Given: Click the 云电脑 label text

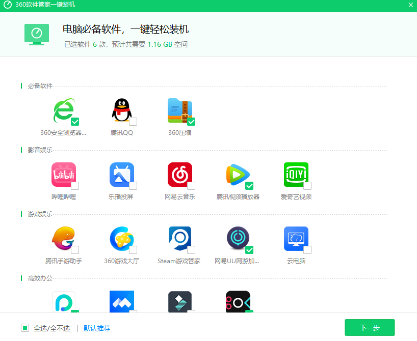Looking at the screenshot, I should point(296,261).
